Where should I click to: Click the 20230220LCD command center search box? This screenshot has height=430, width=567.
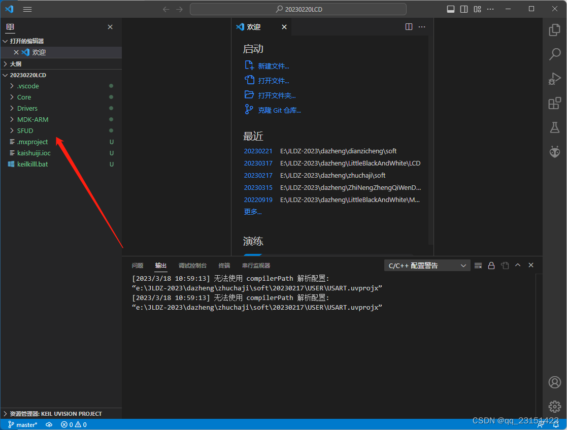tap(298, 10)
